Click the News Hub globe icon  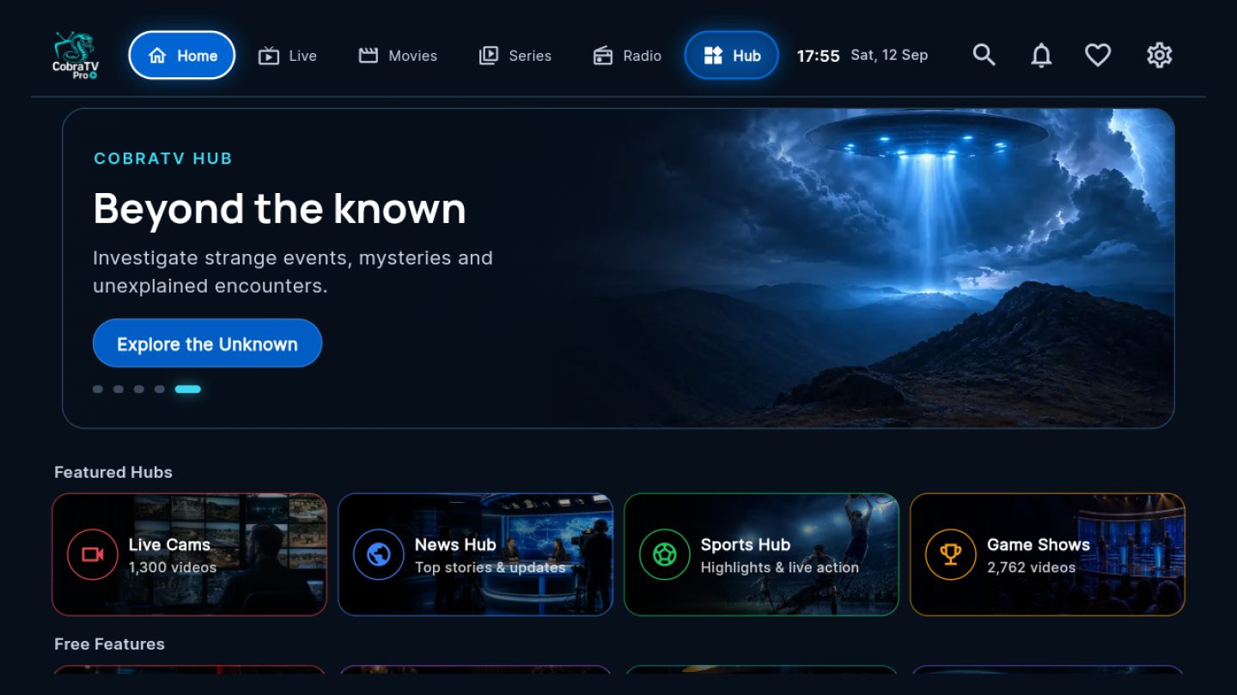coord(379,554)
